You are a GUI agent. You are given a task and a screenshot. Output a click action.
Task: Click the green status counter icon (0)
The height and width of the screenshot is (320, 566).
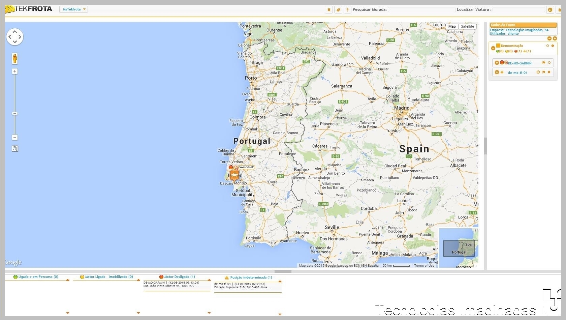498,51
